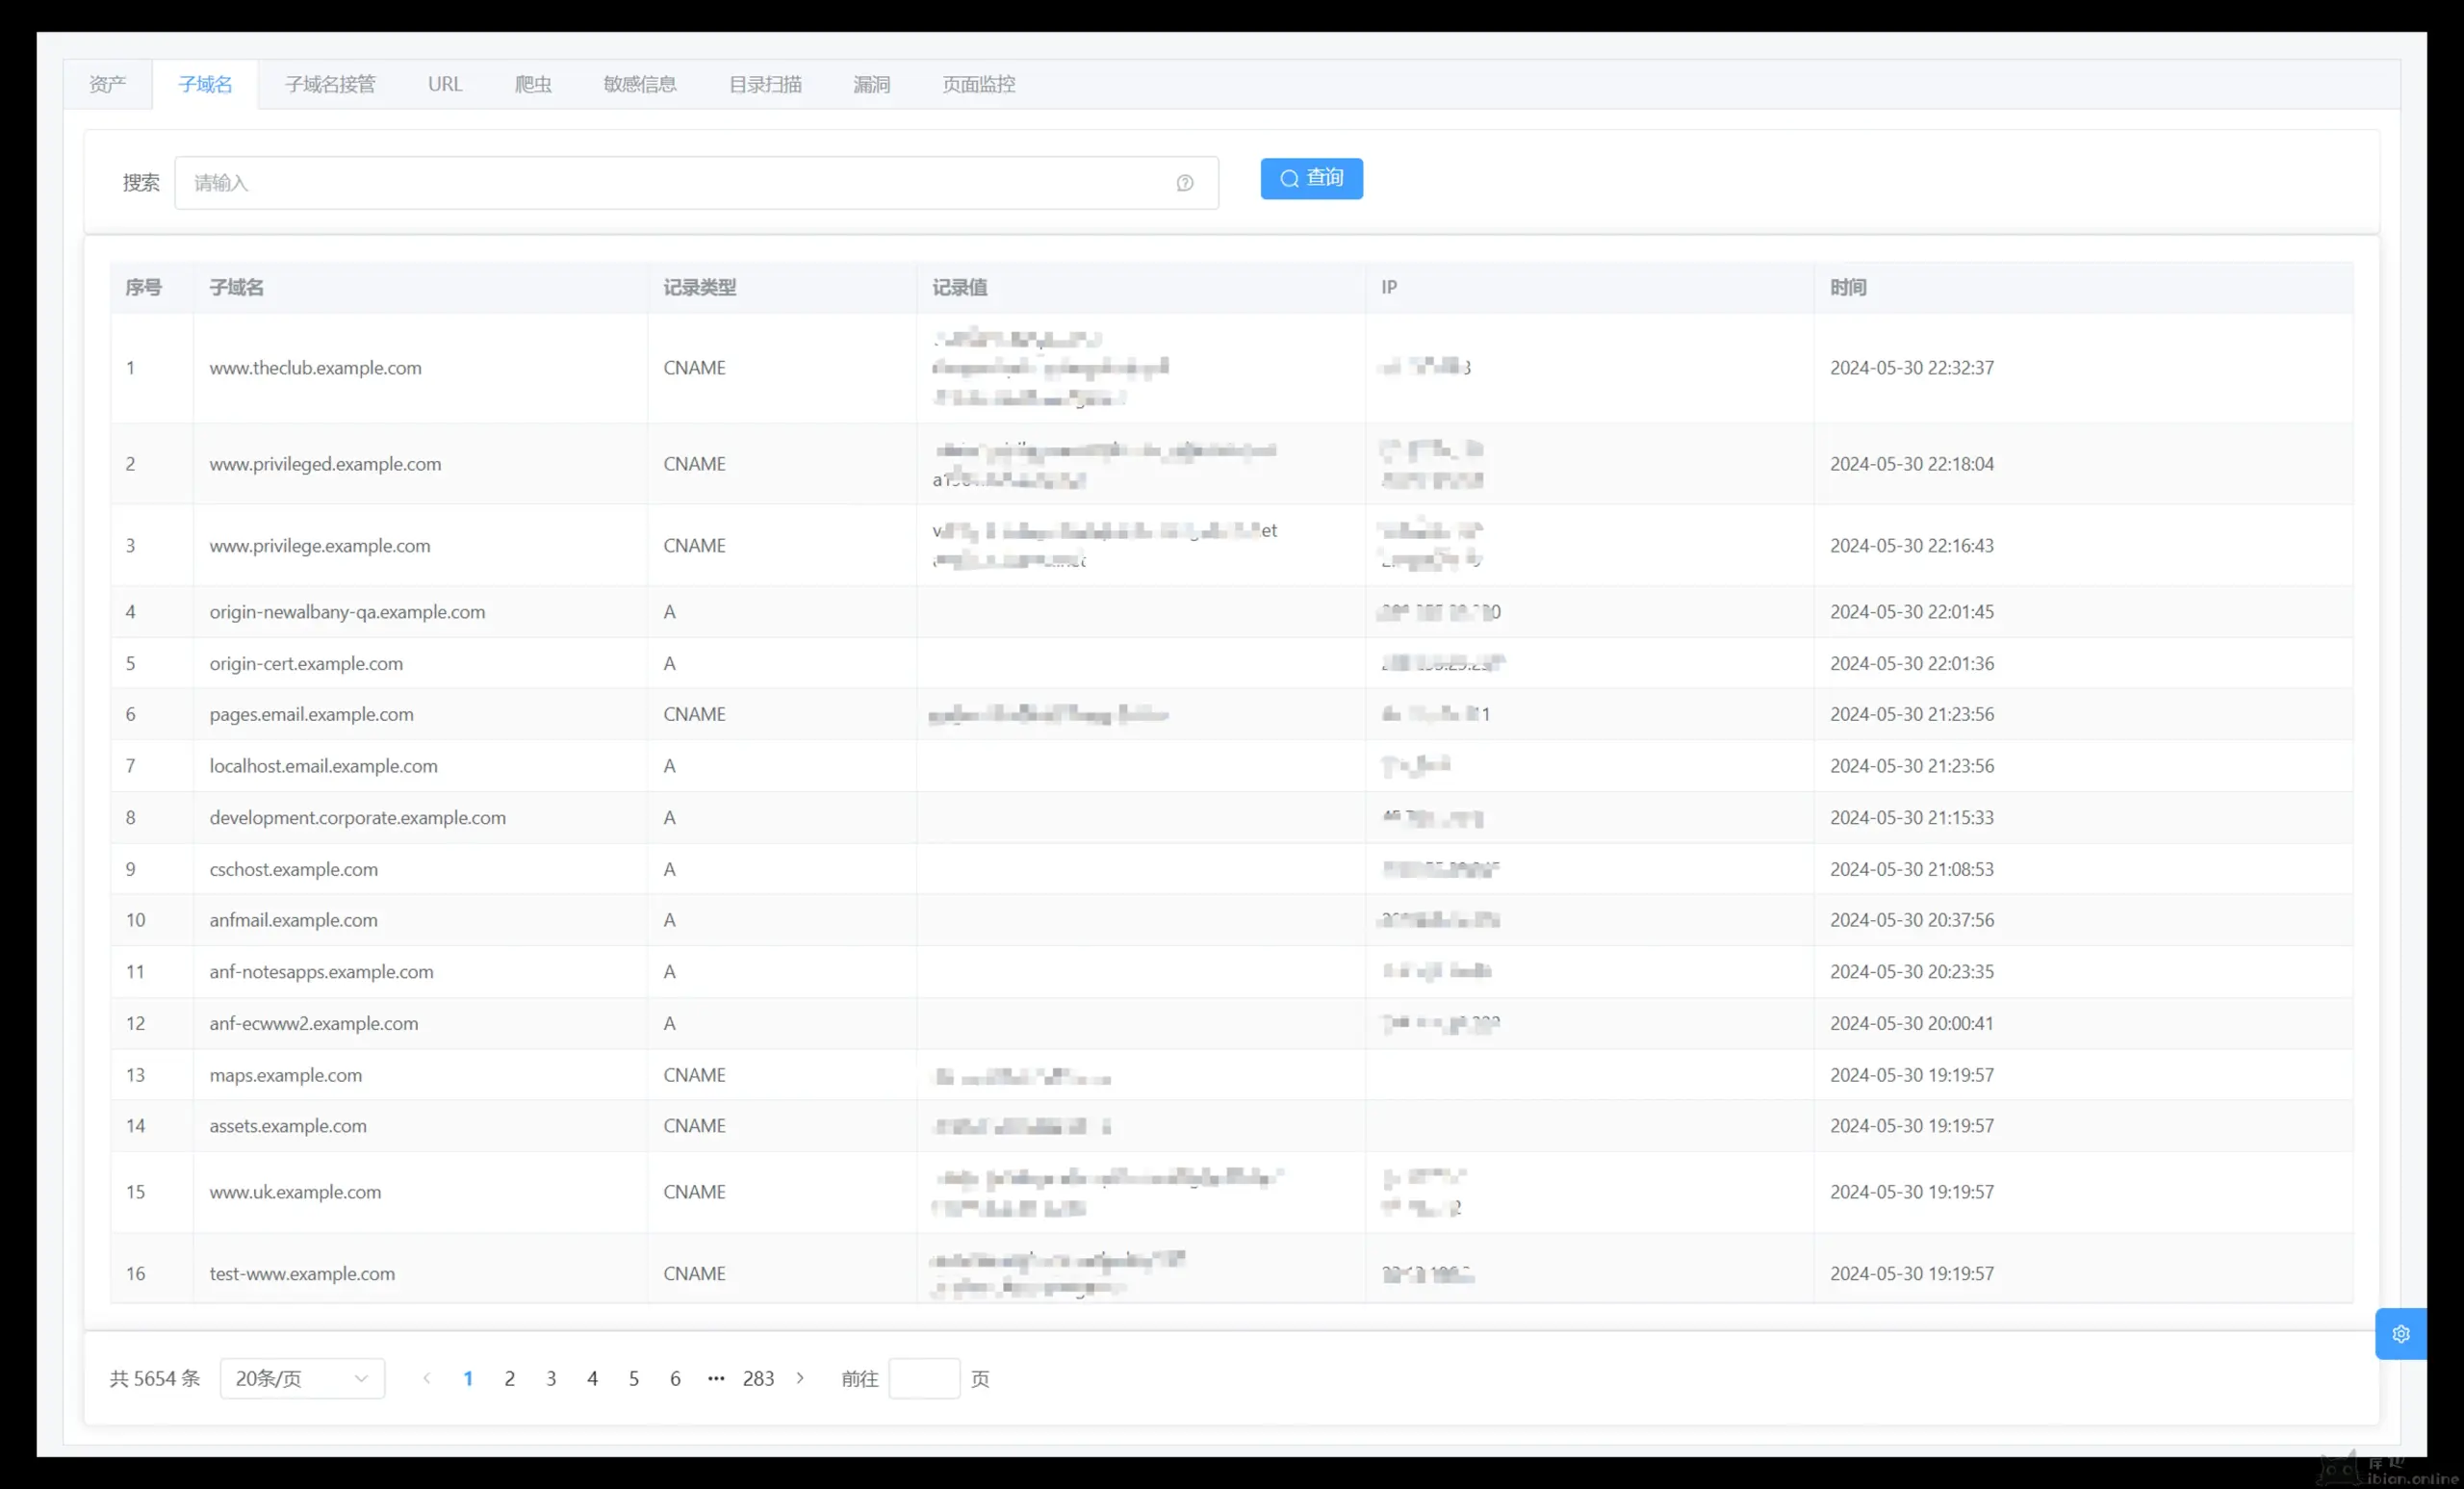Focus the 搜索 search input box
2464x1489 pixels.
coord(680,183)
